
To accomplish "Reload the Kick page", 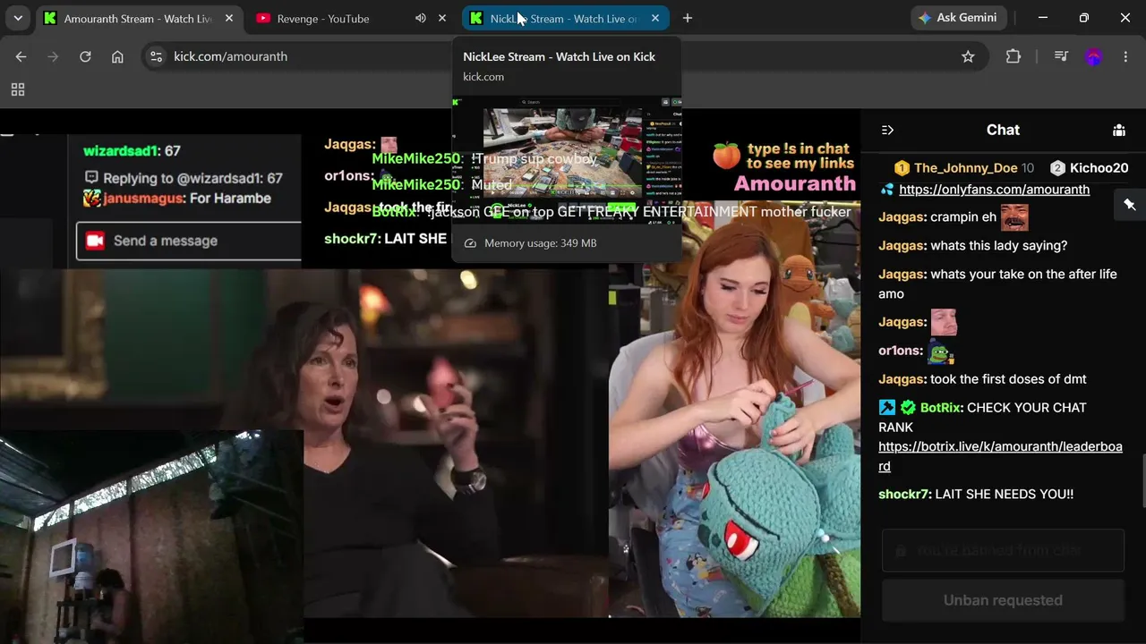I will (85, 56).
